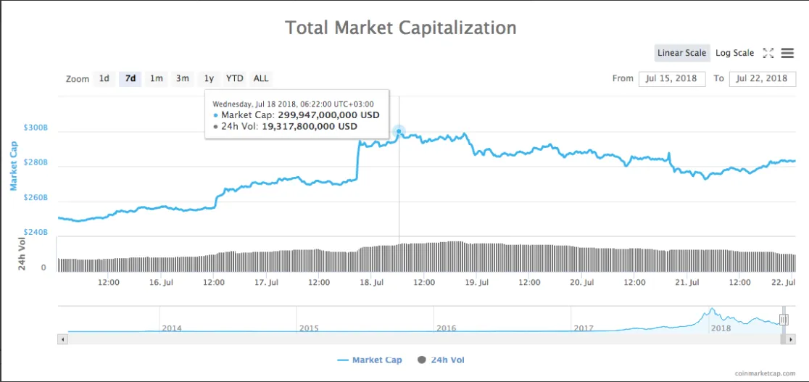Image resolution: width=809 pixels, height=382 pixels.
Task: Toggle 24h Vol series in legend
Action: tap(441, 360)
